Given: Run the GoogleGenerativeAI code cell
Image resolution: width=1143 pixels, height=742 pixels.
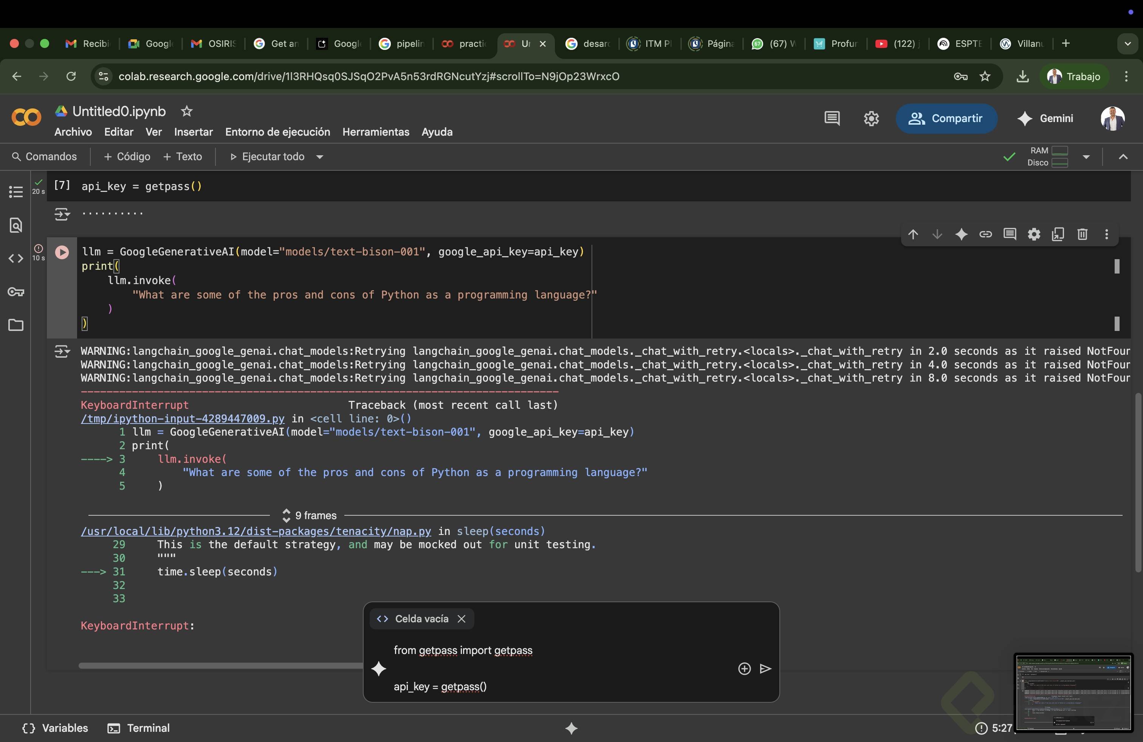Looking at the screenshot, I should 62,252.
